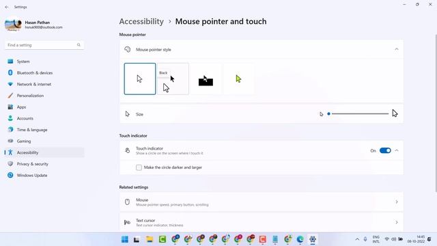
Task: Click the Bluetooth icon in the sidebar
Action: pos(10,73)
